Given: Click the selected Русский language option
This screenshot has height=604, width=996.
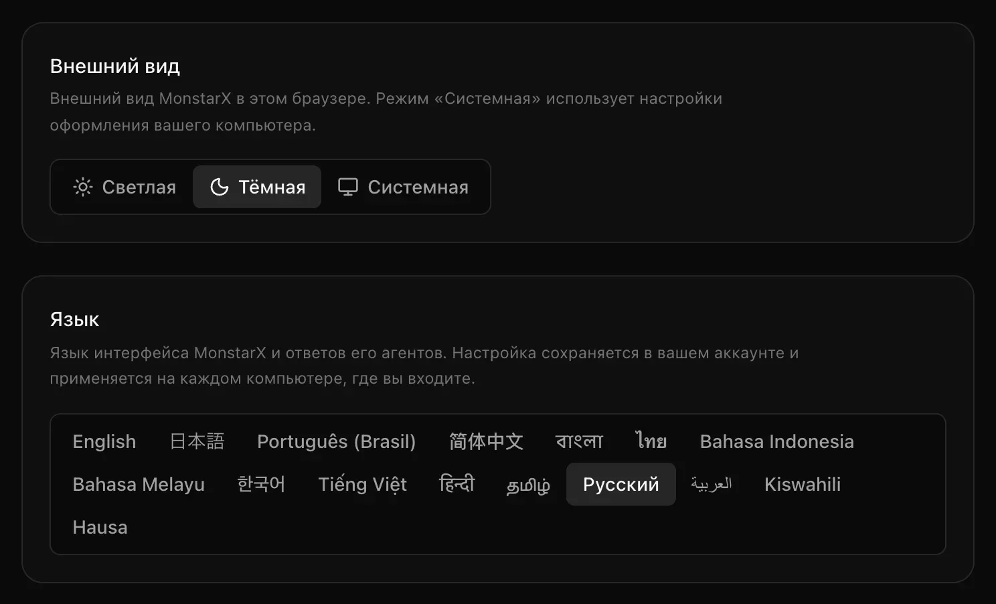Looking at the screenshot, I should (621, 484).
